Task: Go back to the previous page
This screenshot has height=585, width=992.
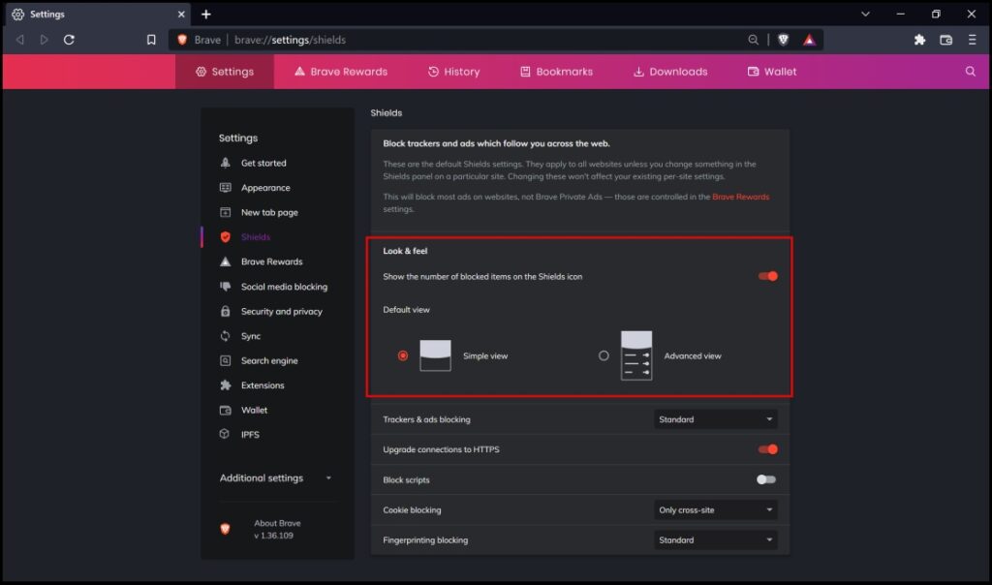Action: click(x=20, y=40)
